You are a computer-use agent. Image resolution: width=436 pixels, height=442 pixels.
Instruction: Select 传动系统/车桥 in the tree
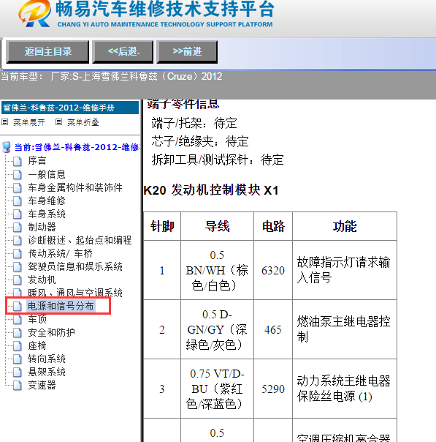click(x=60, y=253)
